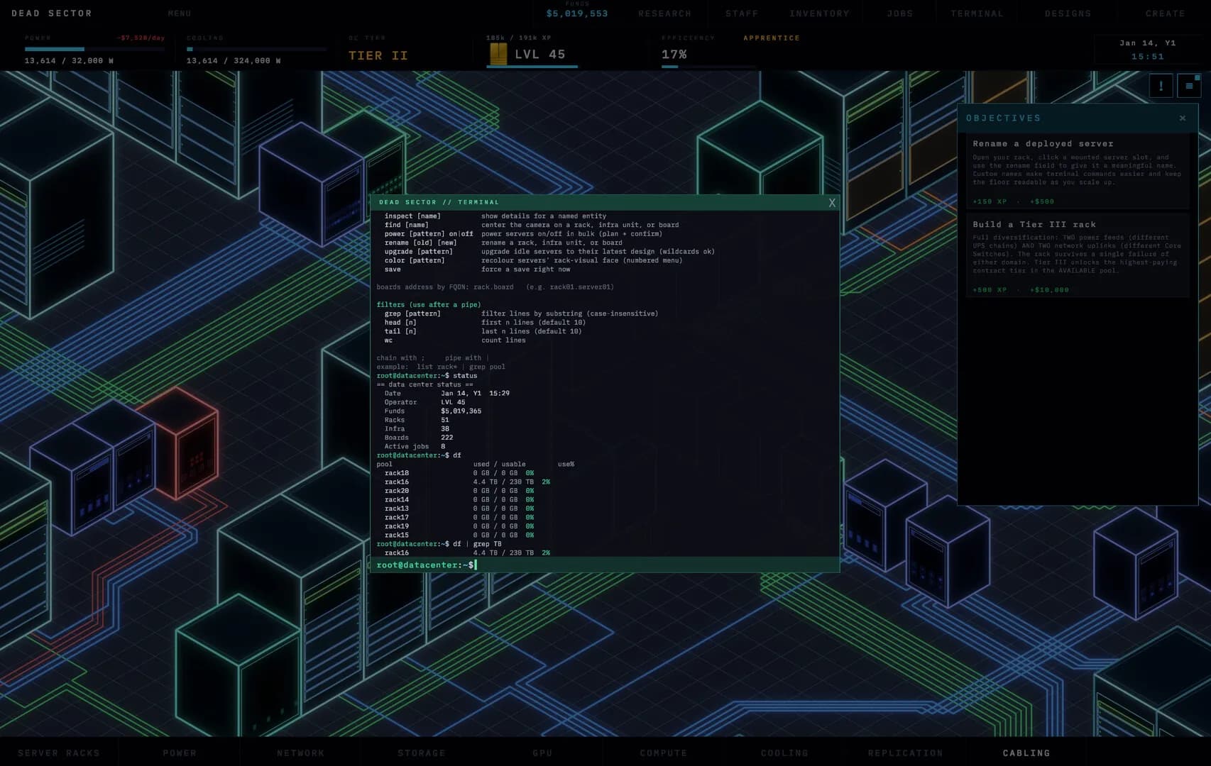
Task: Close the Objectives panel
Action: pyautogui.click(x=1183, y=118)
